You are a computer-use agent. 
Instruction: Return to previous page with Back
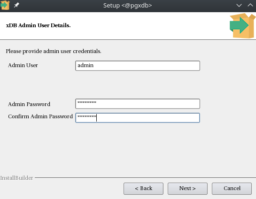[143, 189]
